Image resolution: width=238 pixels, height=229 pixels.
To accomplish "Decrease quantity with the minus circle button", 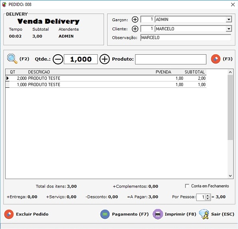I will point(58,59).
